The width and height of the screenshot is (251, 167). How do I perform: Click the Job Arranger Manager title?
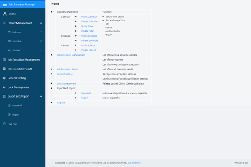pyautogui.click(x=22, y=5)
